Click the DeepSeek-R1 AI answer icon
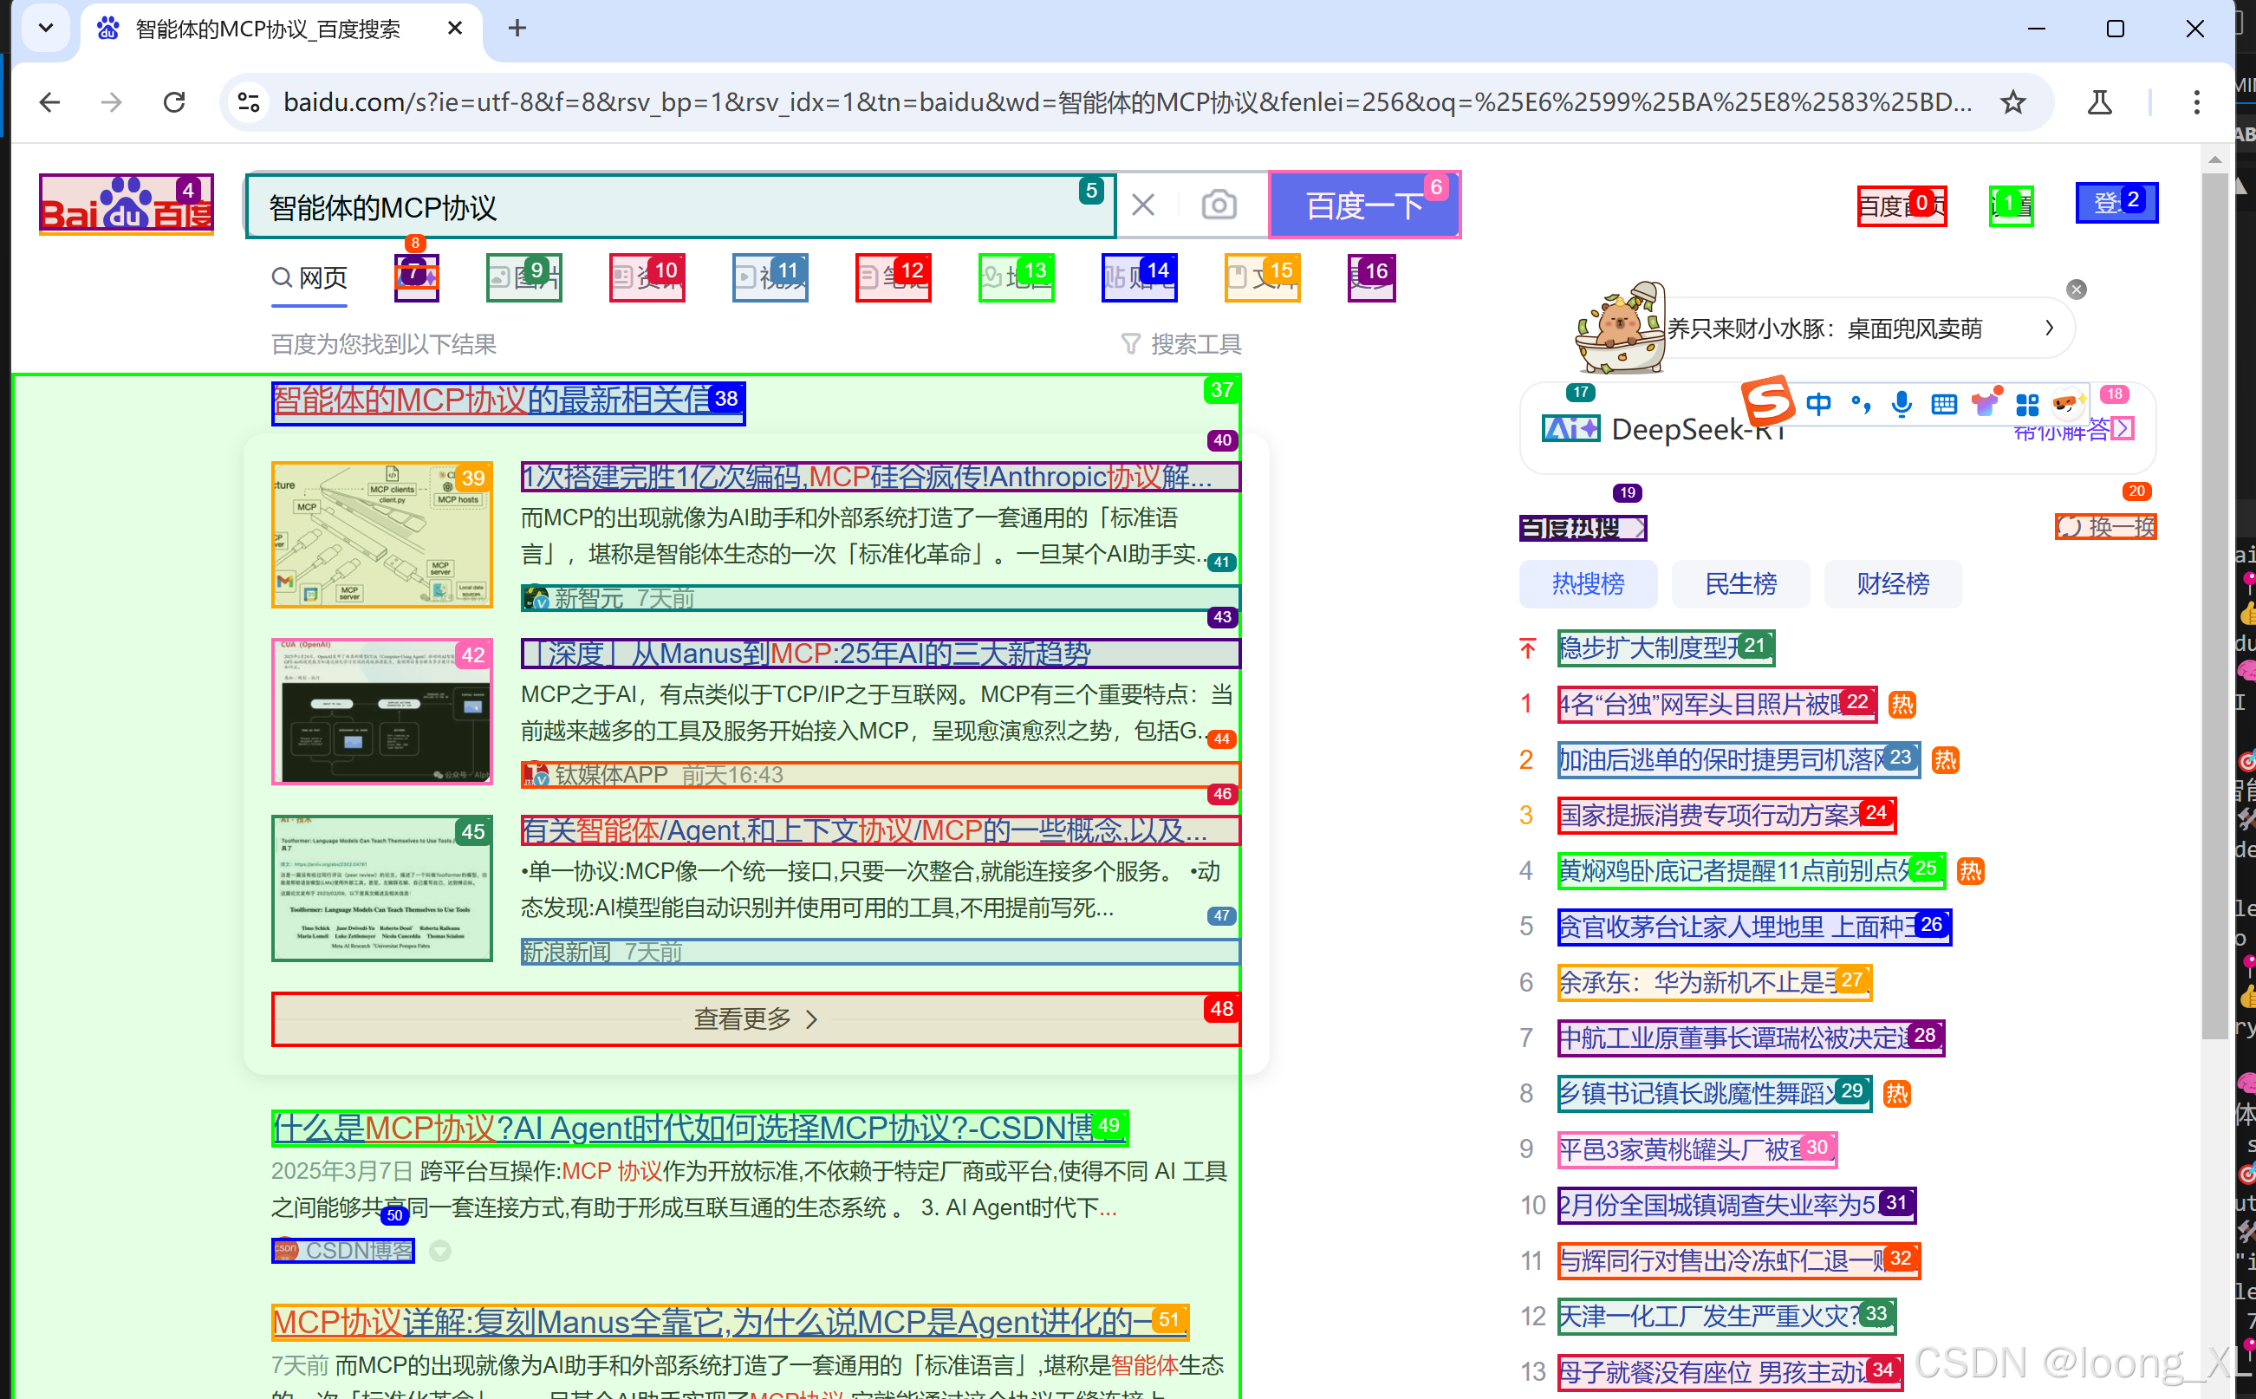 click(1570, 428)
